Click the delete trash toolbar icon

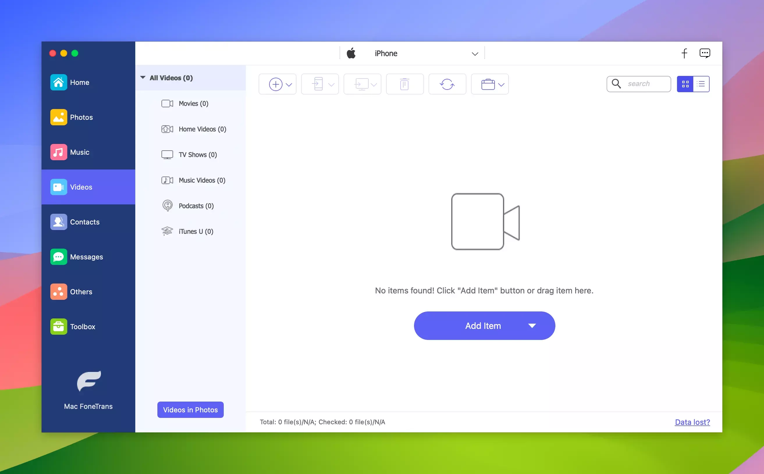point(405,84)
